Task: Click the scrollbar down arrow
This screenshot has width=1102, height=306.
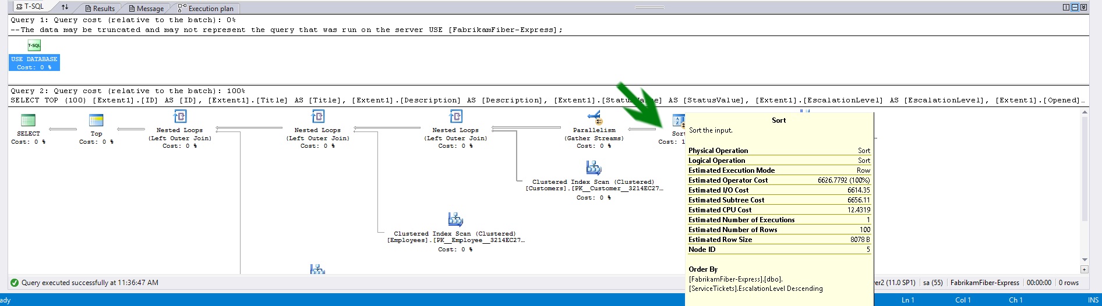Action: 1085,259
